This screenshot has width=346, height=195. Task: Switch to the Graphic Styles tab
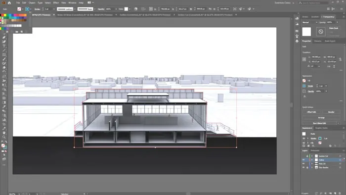(x=321, y=128)
